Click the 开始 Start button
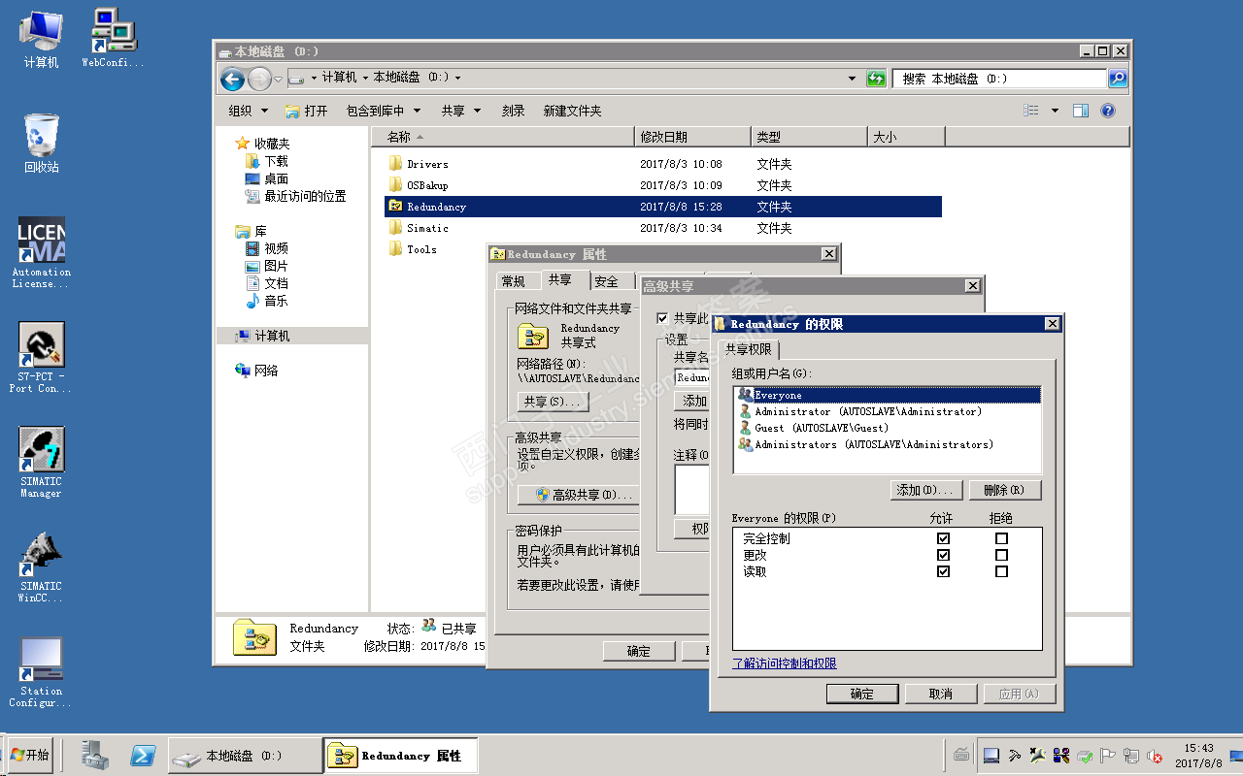Image resolution: width=1243 pixels, height=776 pixels. pos(29,755)
